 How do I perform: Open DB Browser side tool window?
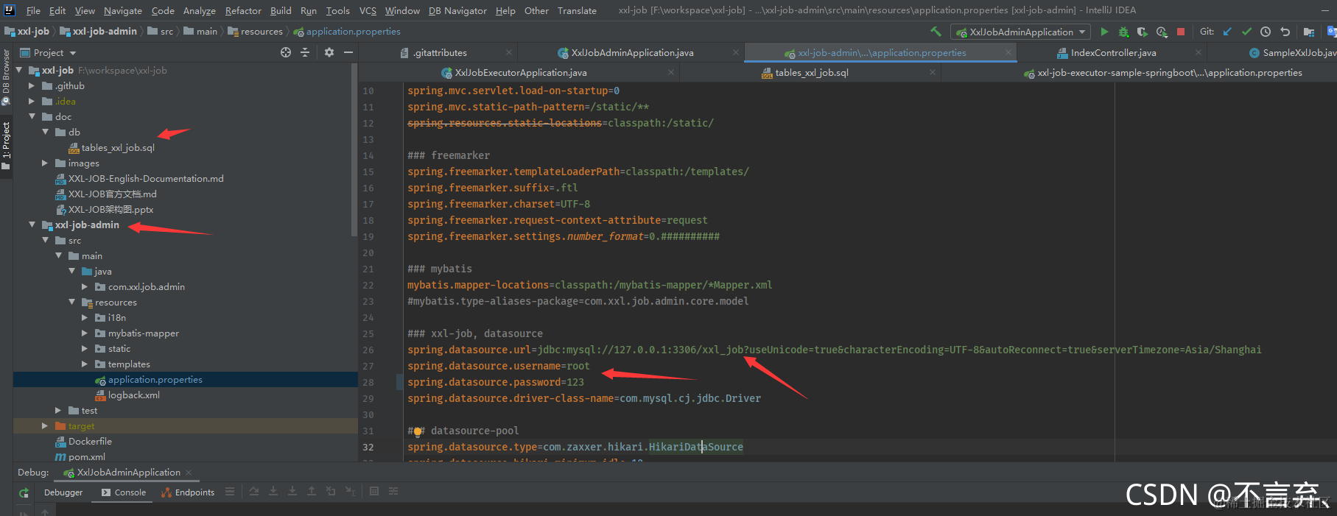pyautogui.click(x=6, y=77)
